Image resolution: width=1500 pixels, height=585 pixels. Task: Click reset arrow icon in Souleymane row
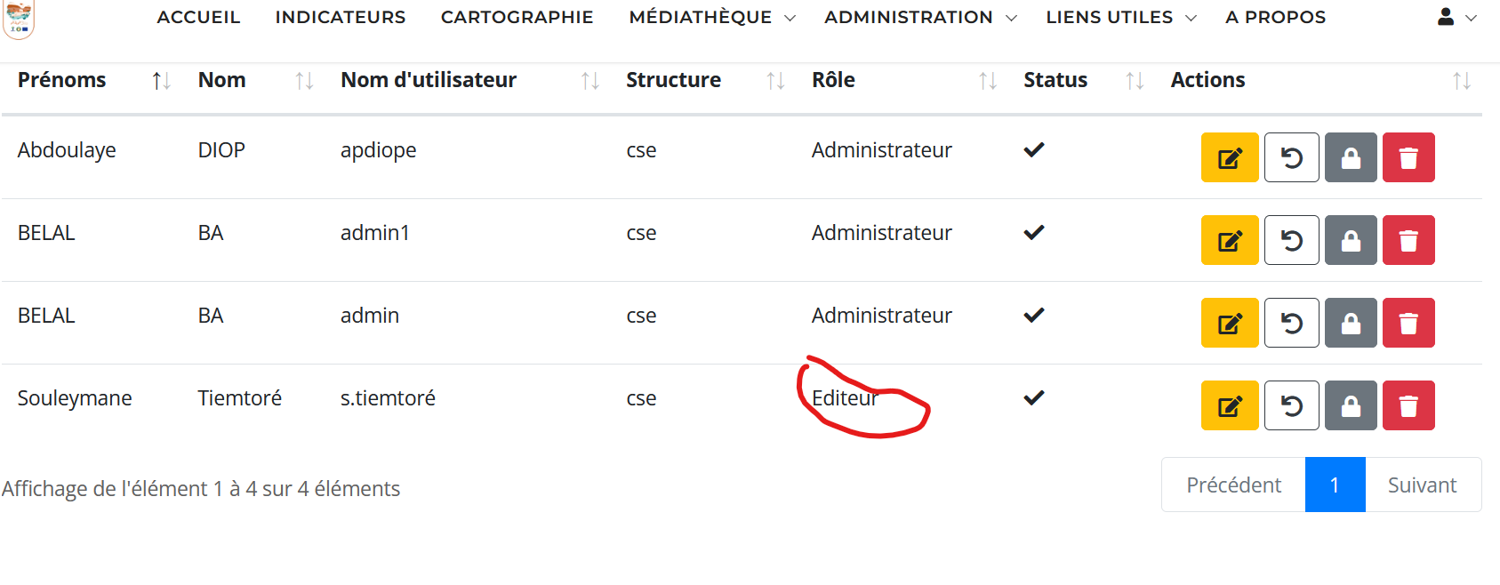click(x=1292, y=405)
